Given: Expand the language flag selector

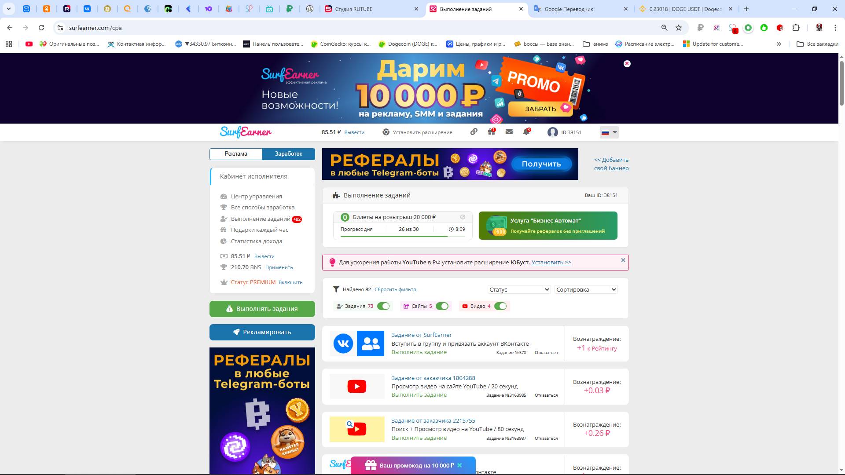Looking at the screenshot, I should coord(609,132).
